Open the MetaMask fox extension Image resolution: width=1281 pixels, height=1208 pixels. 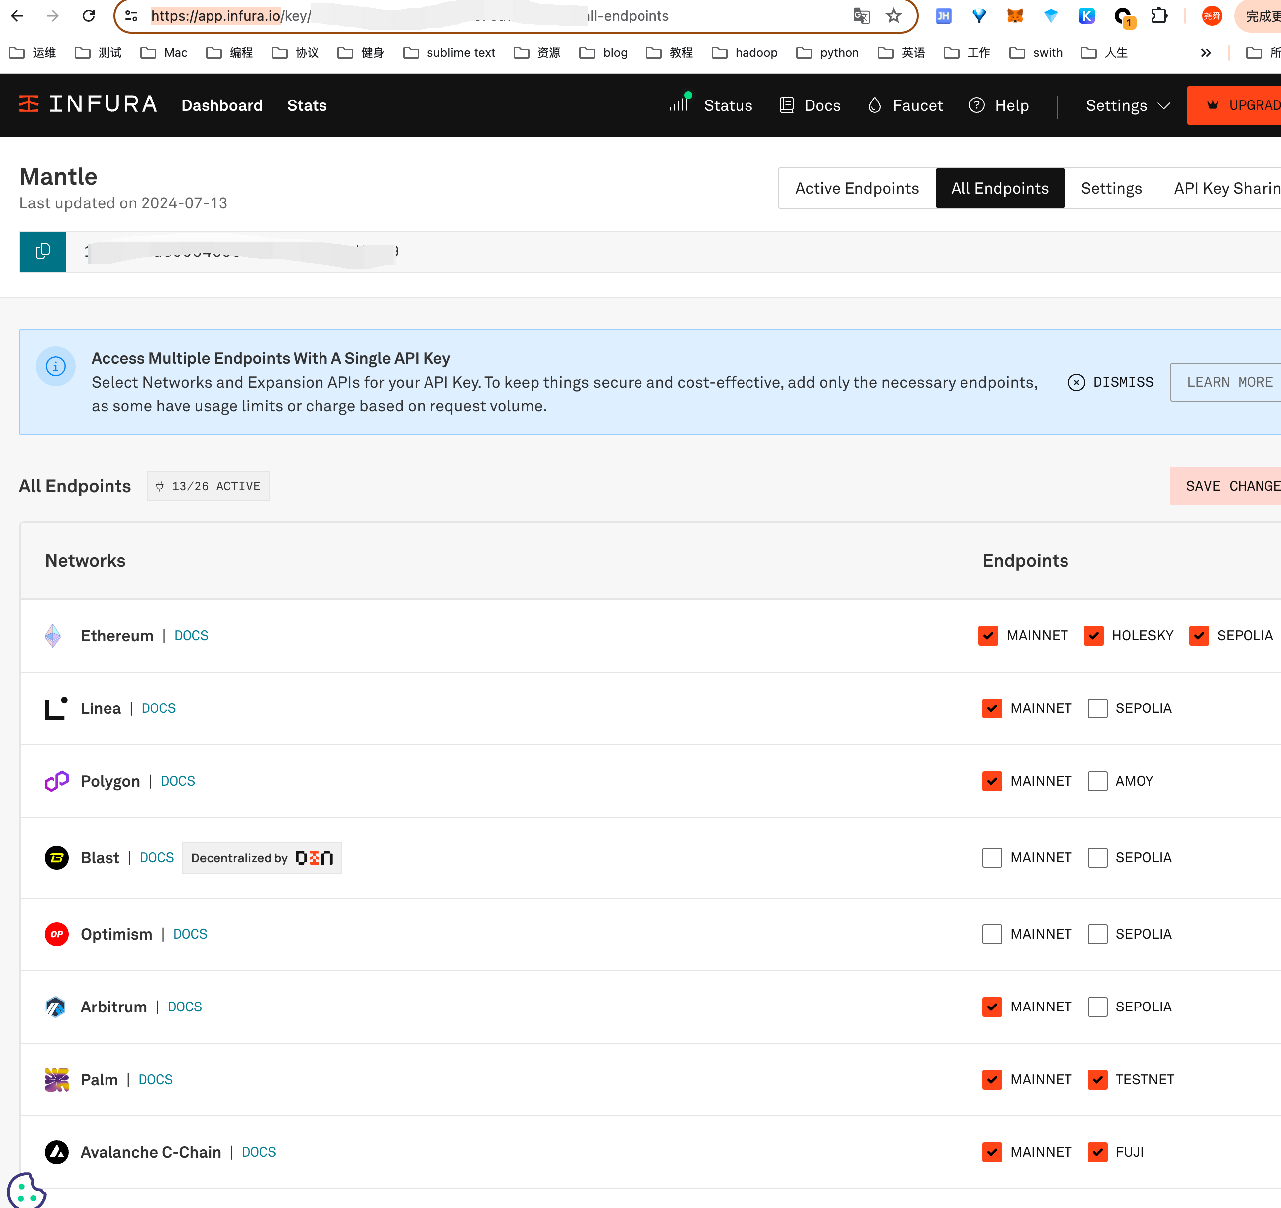click(1015, 16)
